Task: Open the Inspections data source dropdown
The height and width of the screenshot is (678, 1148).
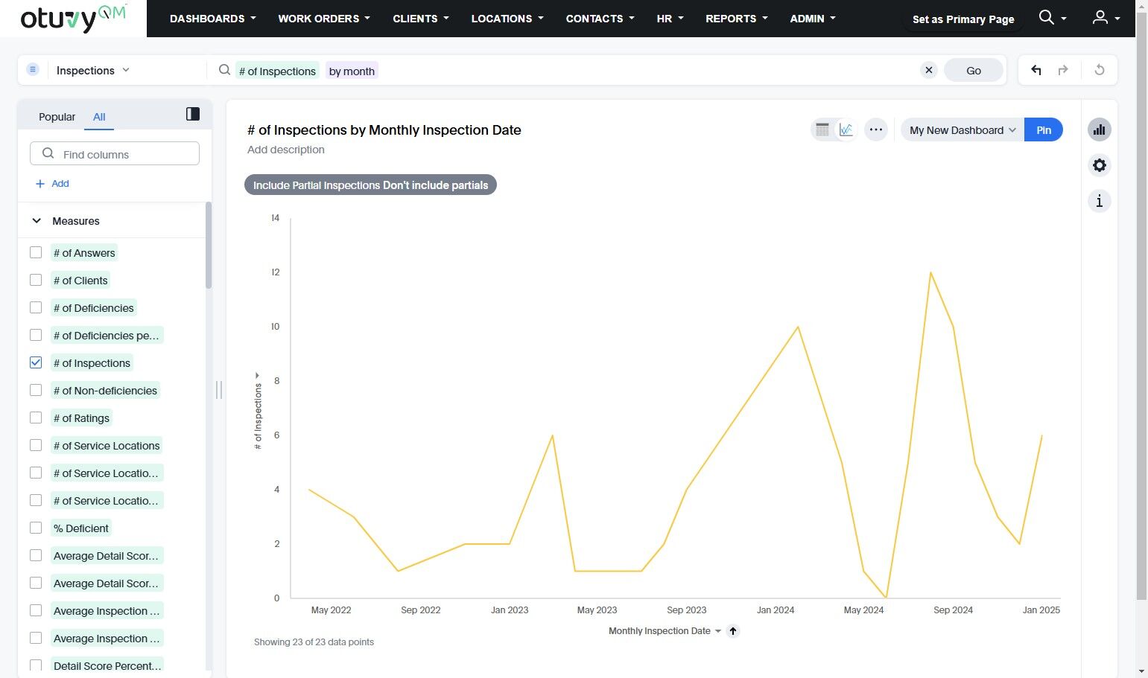Action: pos(93,70)
